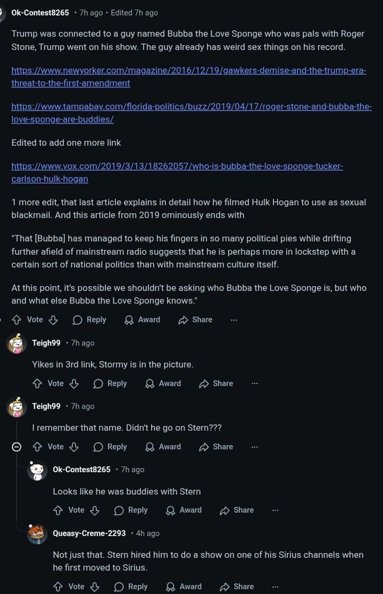
Task: Open Queasy-Creme-2293's username profile
Action: (x=89, y=533)
